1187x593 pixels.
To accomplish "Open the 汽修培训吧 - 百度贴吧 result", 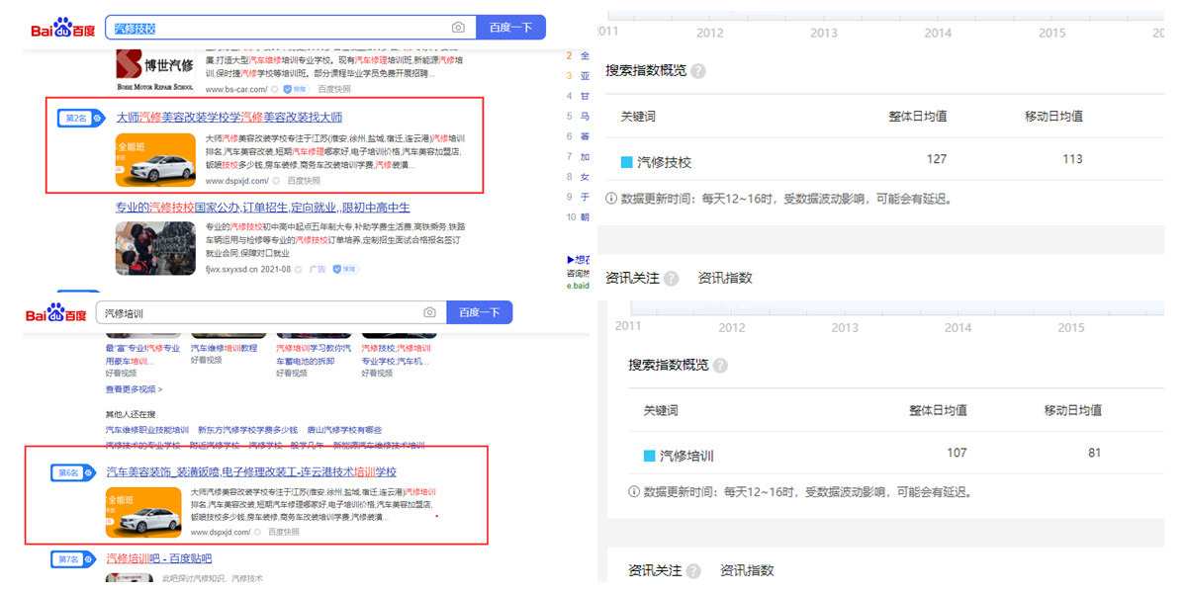I will (x=158, y=559).
